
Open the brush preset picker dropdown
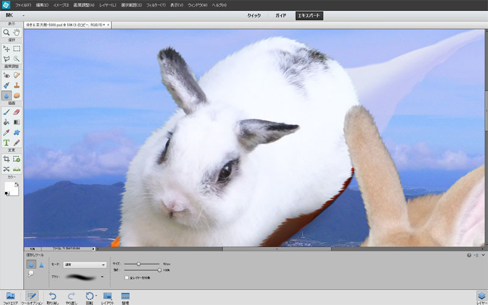pos(102,277)
